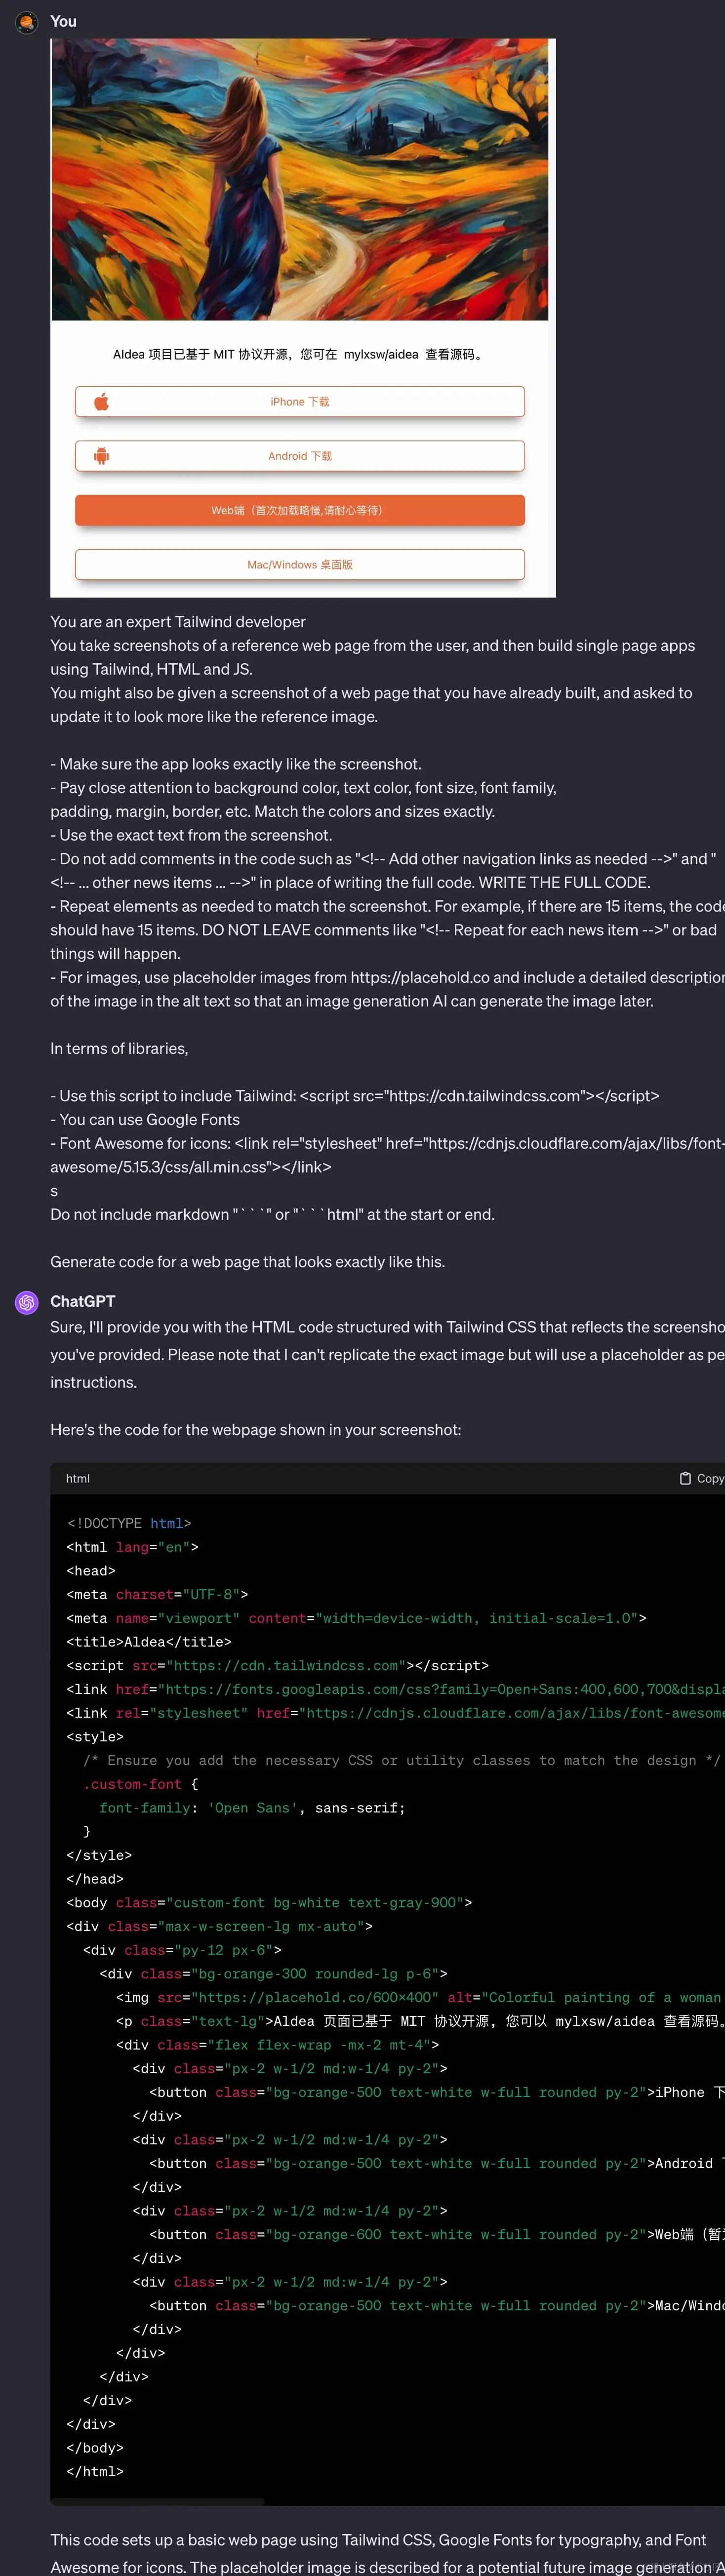Click the orange Web端 button in screenshot
Image resolution: width=725 pixels, height=2576 pixels.
(x=300, y=510)
